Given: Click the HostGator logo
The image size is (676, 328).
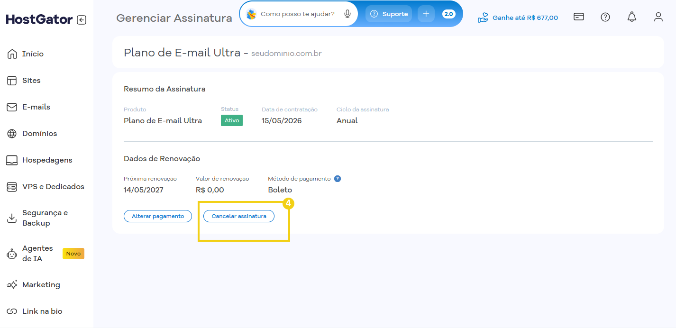Looking at the screenshot, I should (x=39, y=19).
